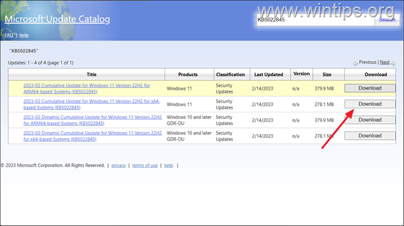404x226 pixels.
Task: Go to Previous results page
Action: [367, 62]
